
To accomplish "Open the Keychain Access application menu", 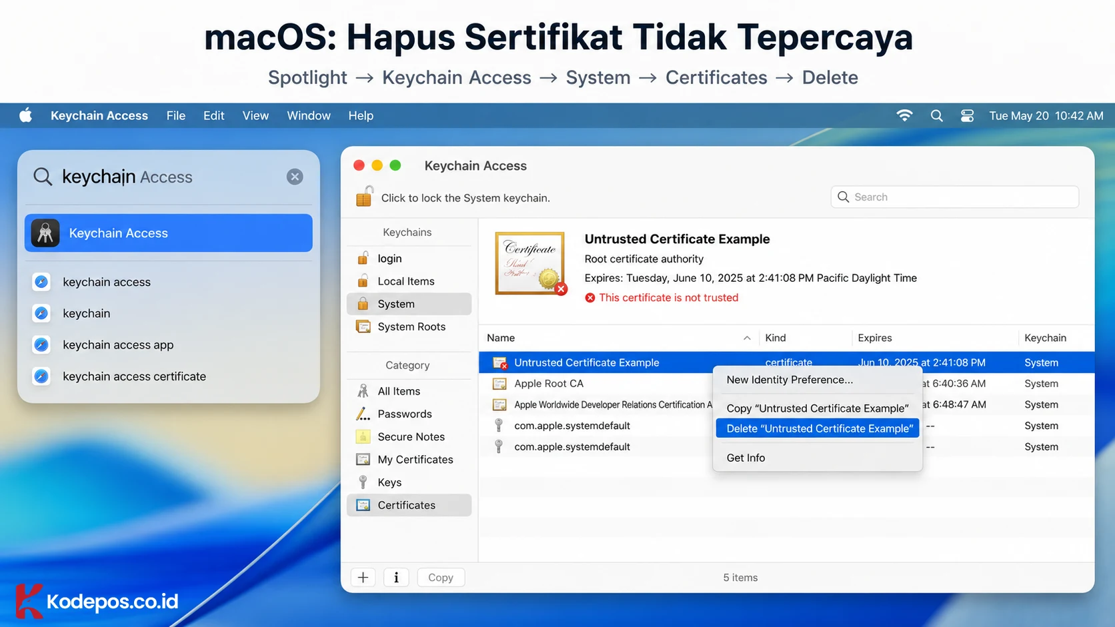I will tap(99, 115).
